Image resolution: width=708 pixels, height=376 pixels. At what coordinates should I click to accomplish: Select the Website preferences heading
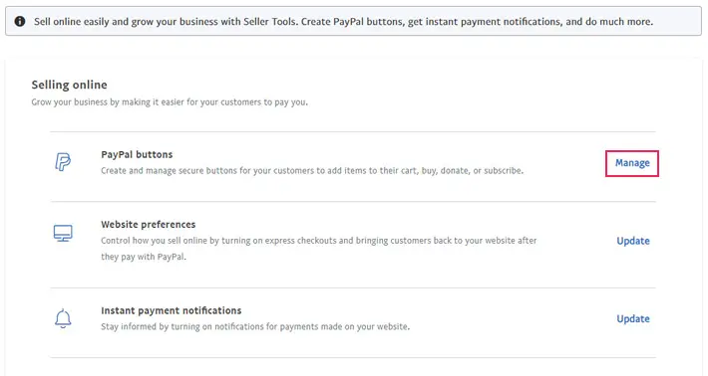149,224
